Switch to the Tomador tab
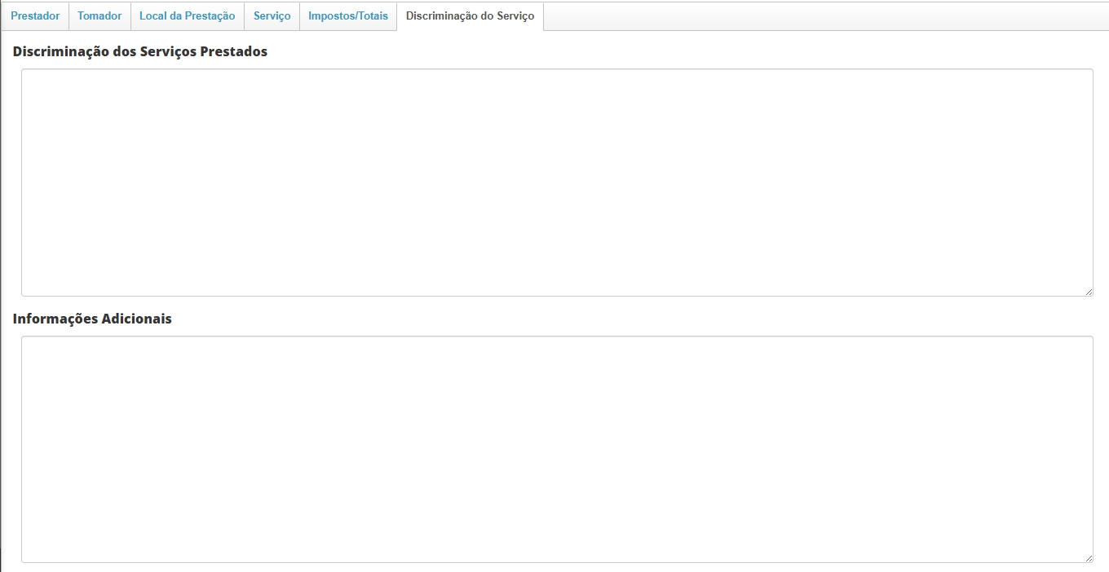This screenshot has height=572, width=1109. [x=99, y=16]
